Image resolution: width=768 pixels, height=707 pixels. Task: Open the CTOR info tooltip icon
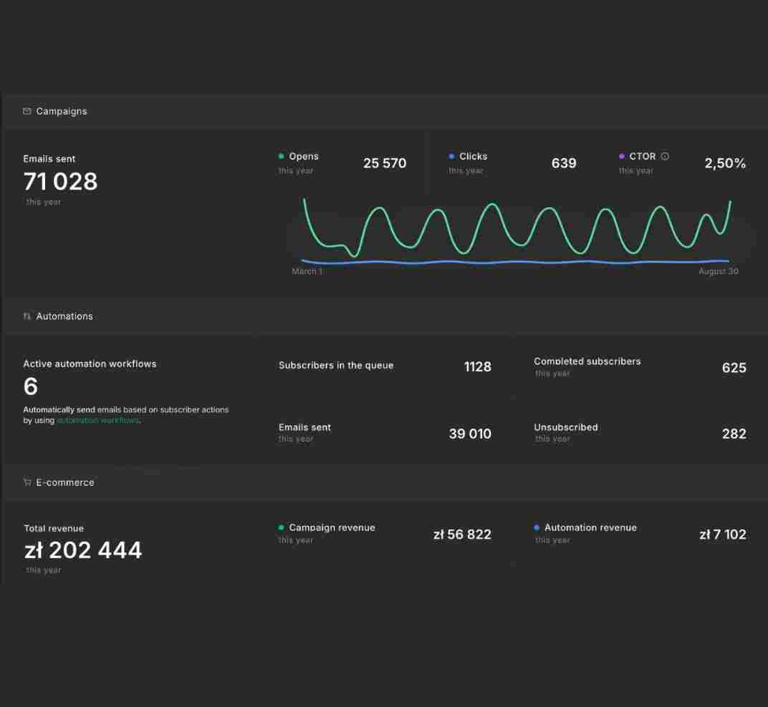pos(665,156)
